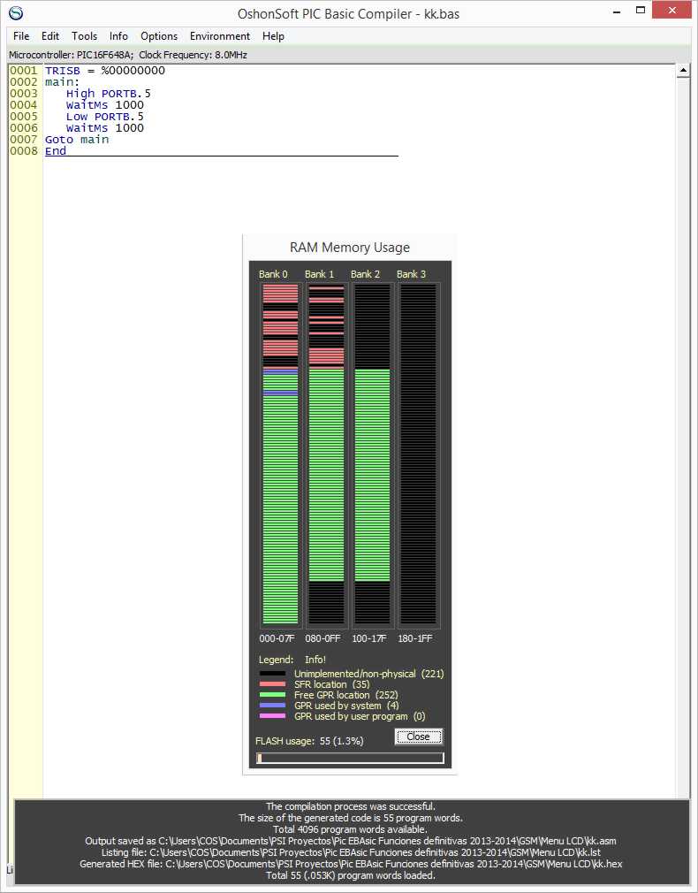Click the '100-17F' address range label

point(369,638)
